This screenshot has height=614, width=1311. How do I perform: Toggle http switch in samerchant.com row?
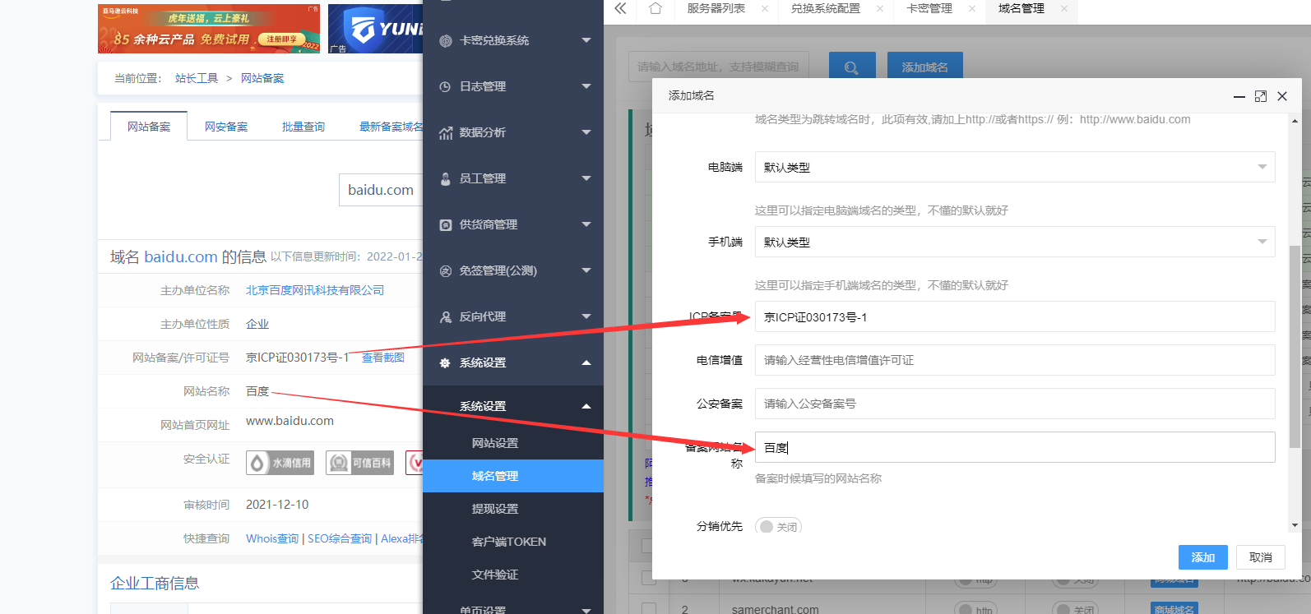pyautogui.click(x=975, y=609)
